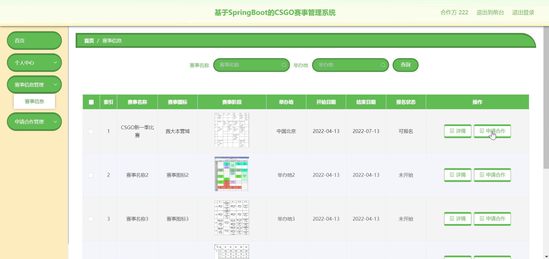Check the row for 赛事名称3
Viewport: 549px width, 259px height.
[x=91, y=219]
